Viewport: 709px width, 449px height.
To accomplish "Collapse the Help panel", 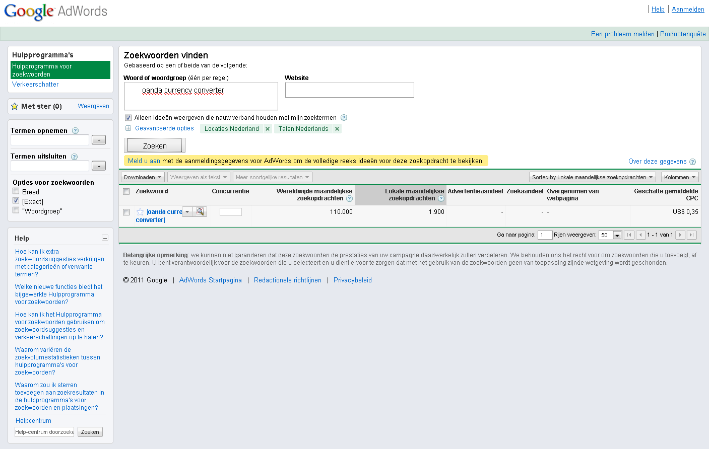I will click(x=105, y=238).
